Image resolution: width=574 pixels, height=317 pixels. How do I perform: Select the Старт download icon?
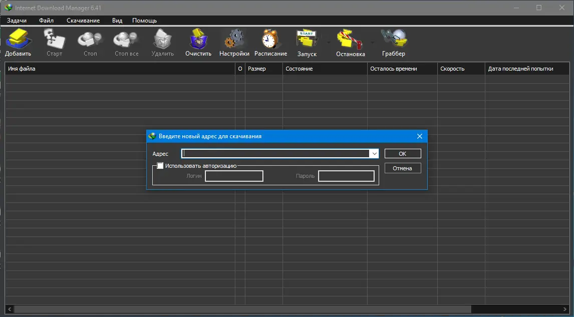54,39
